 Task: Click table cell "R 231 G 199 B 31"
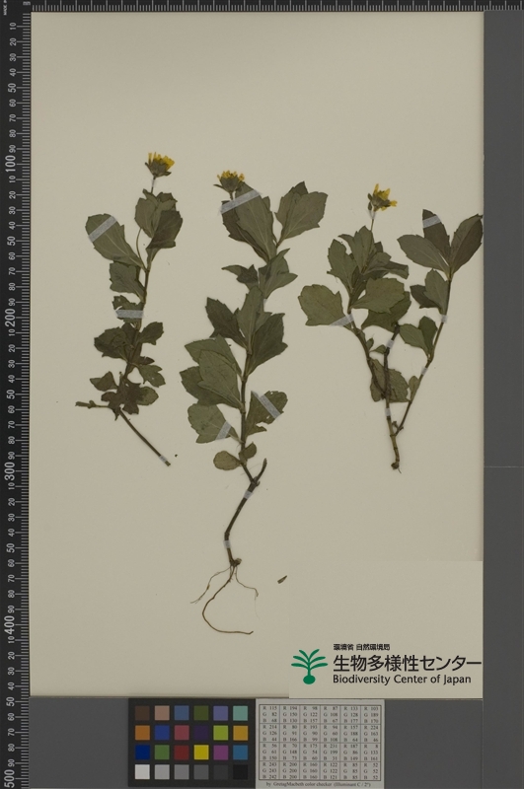(x=331, y=753)
